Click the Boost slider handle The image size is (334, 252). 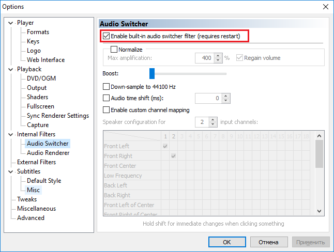152,73
